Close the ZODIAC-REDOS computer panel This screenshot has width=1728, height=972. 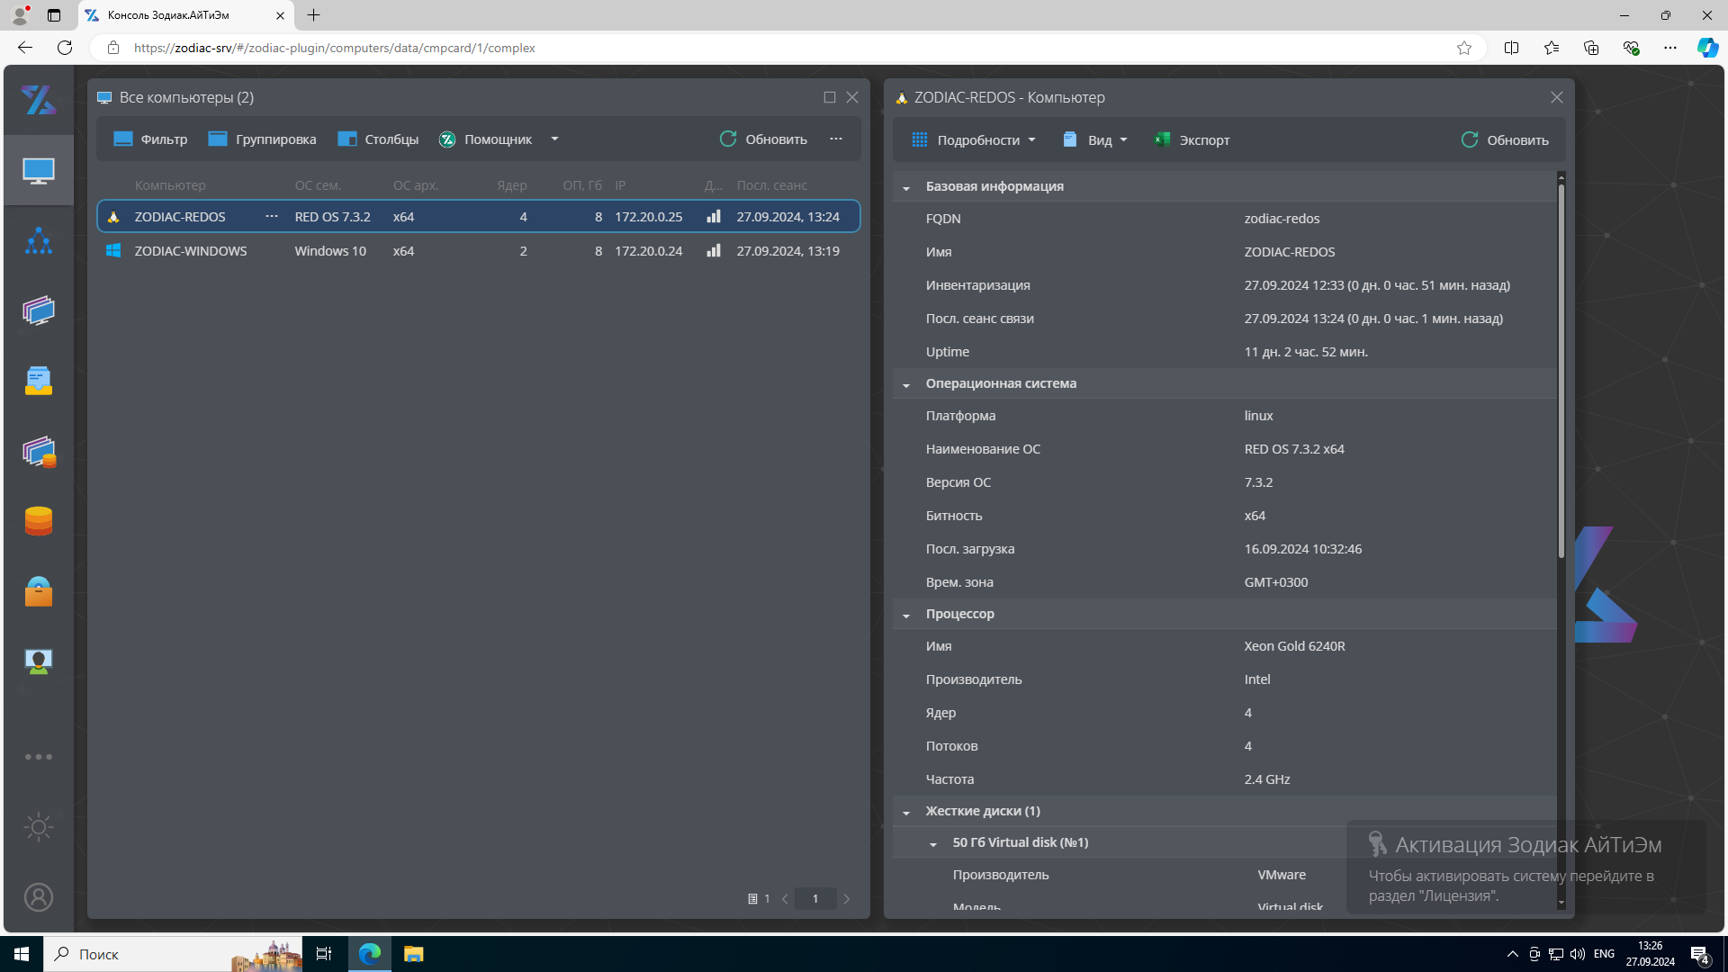(1557, 97)
